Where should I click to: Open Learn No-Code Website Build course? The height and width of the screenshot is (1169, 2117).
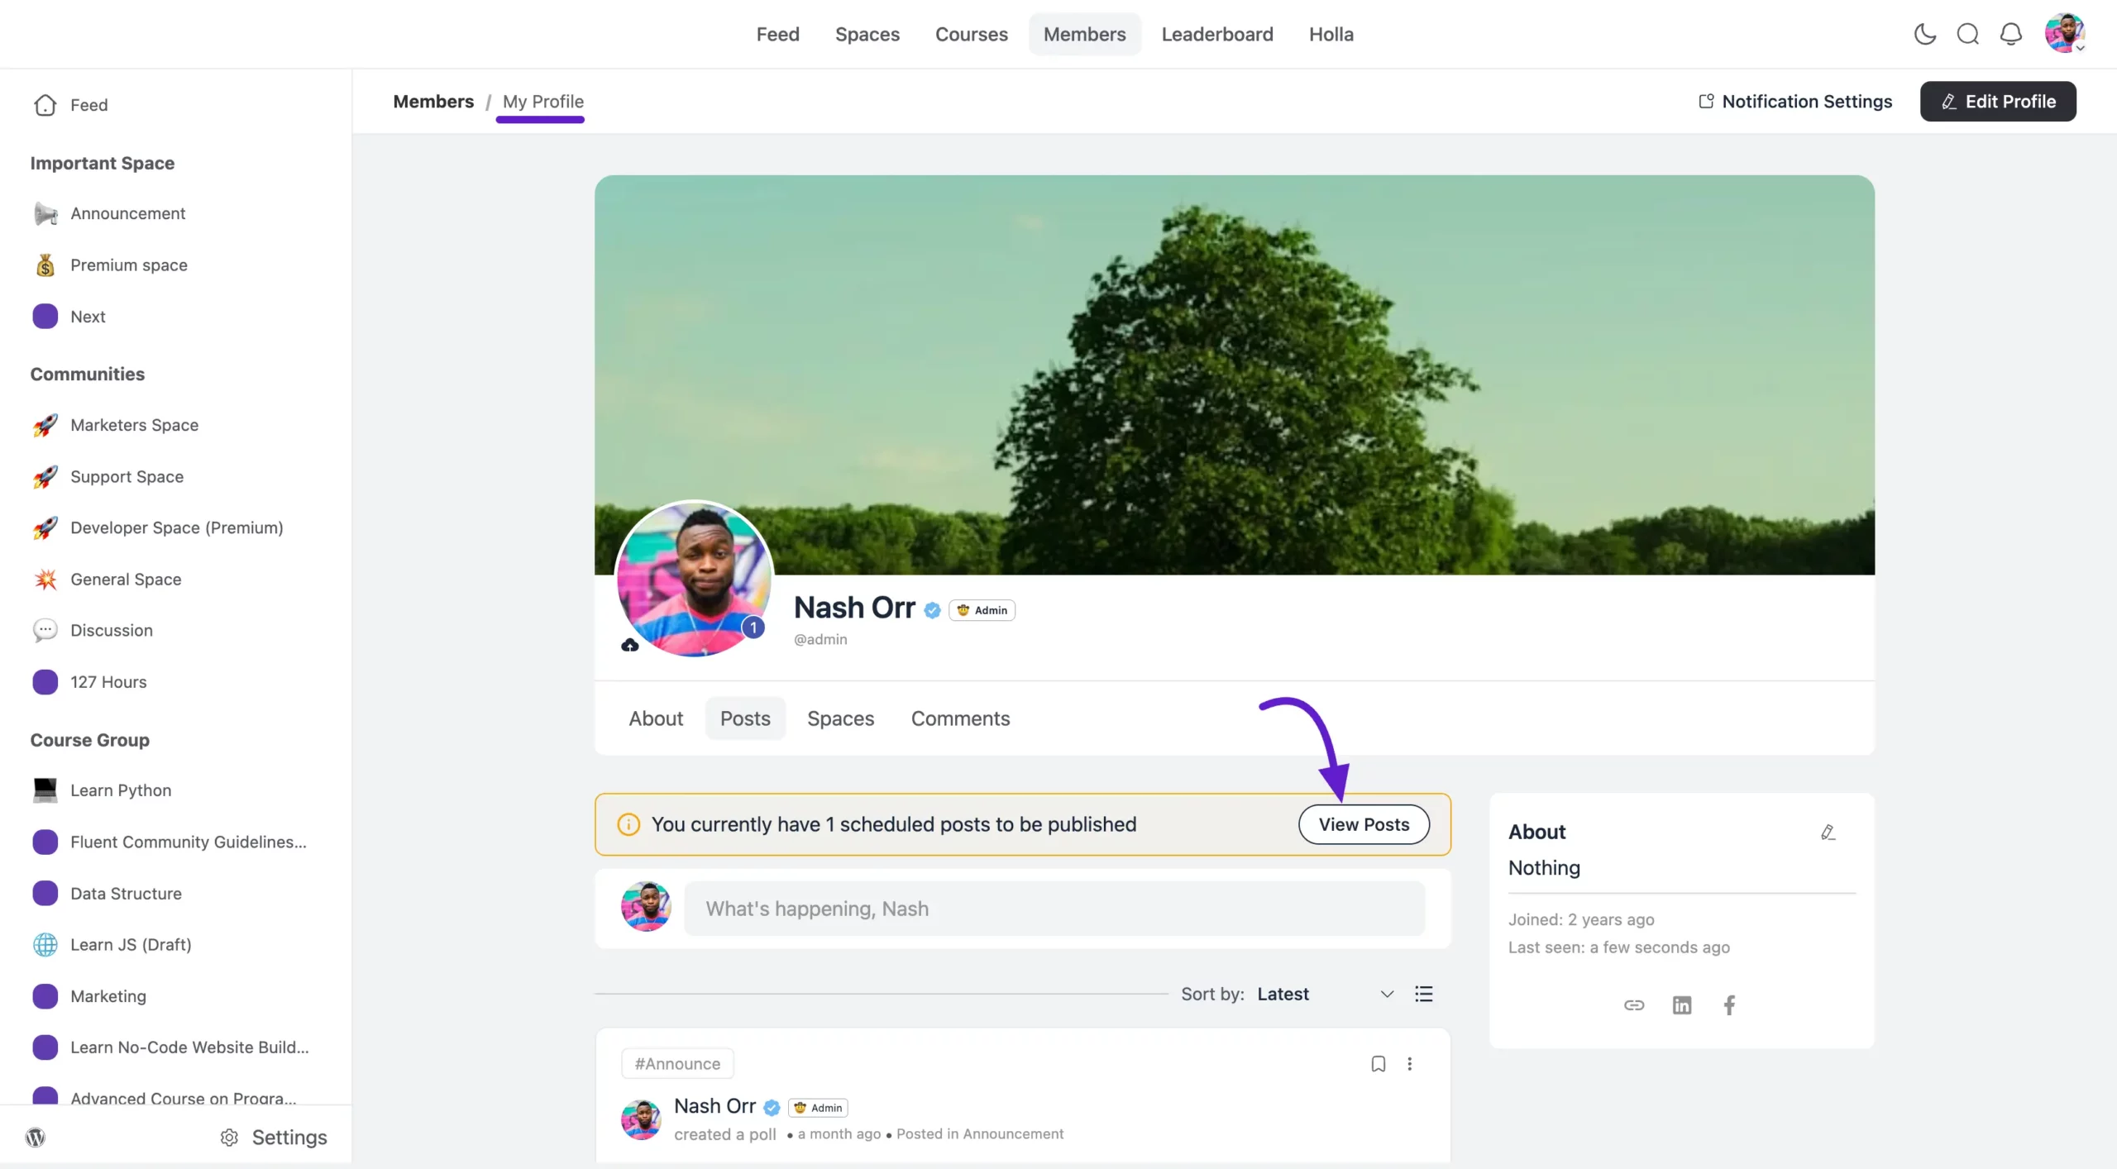pos(189,1047)
